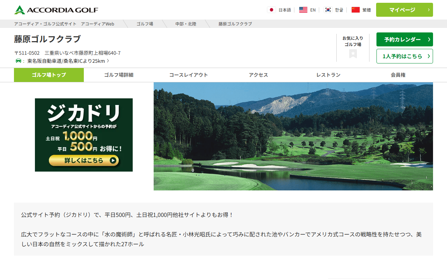Select アクセス tab
The width and height of the screenshot is (447, 279).
pos(258,75)
